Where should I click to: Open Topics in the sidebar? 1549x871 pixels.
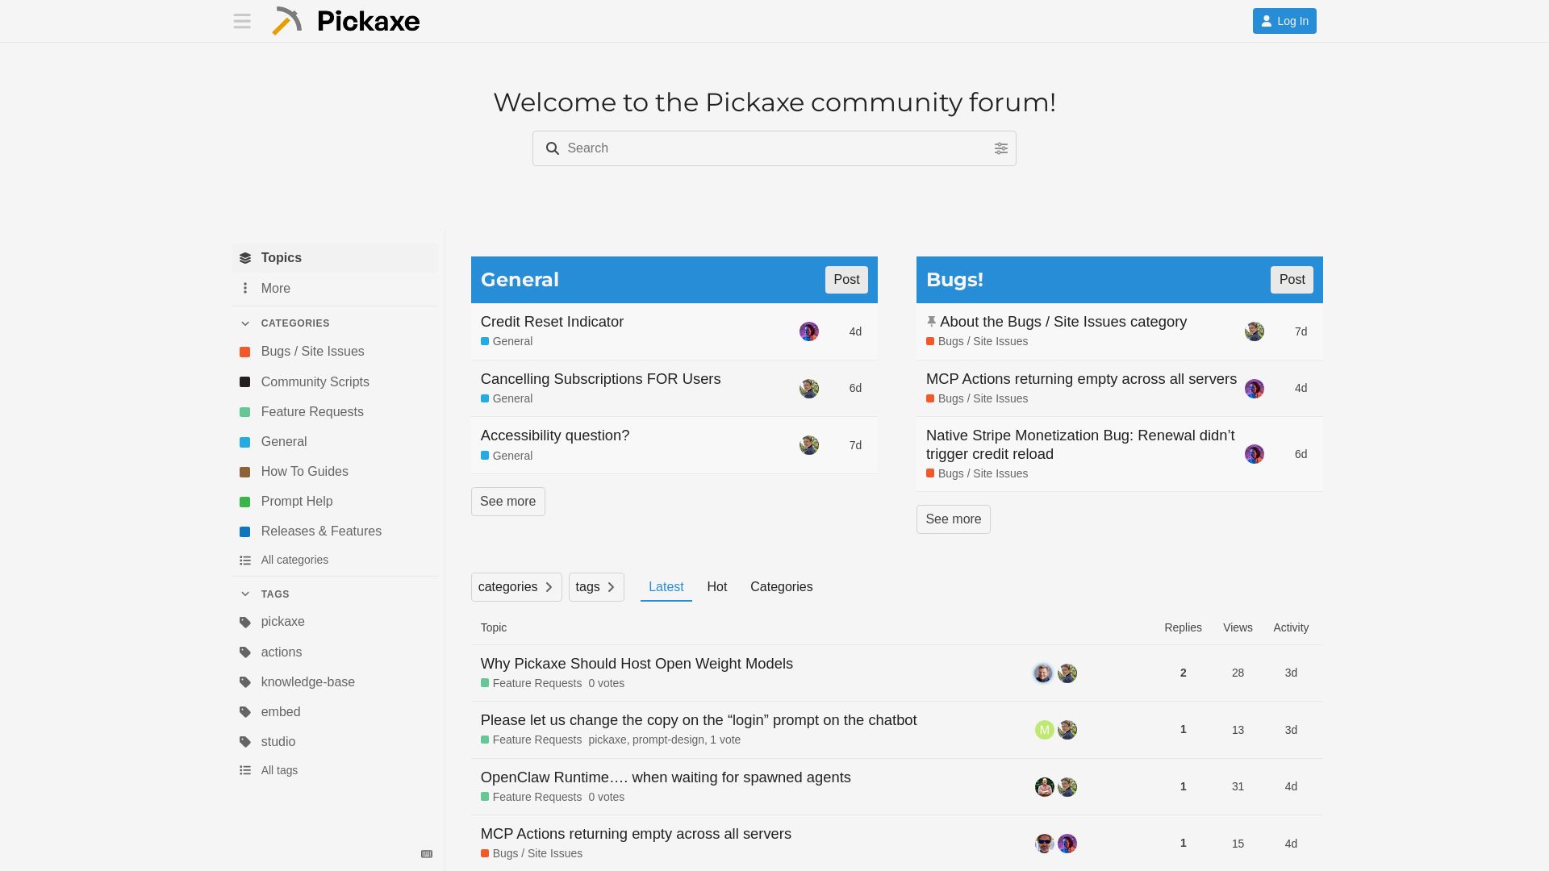[x=335, y=258]
